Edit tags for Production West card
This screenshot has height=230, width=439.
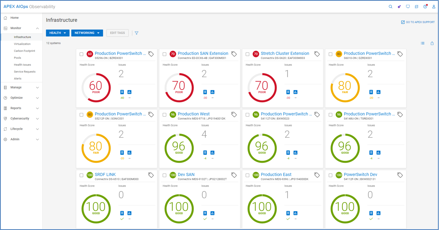click(234, 114)
